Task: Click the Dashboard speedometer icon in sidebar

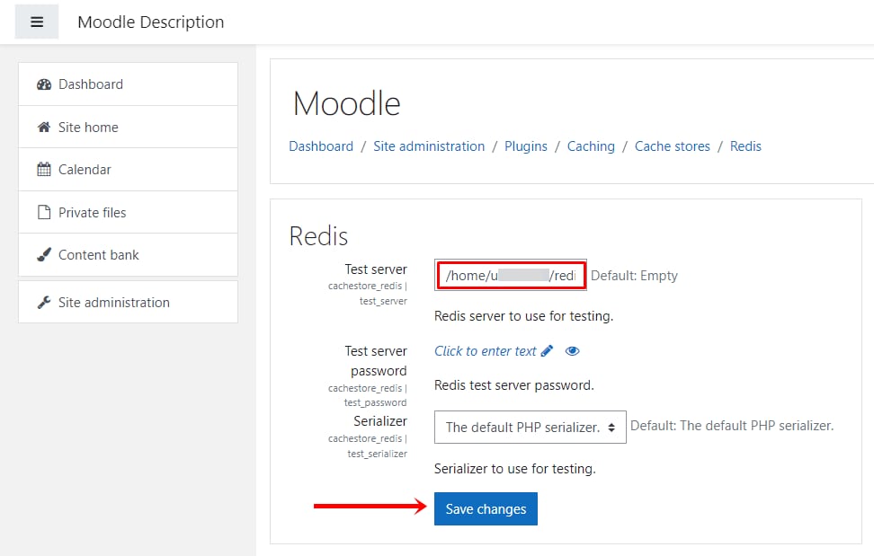Action: [44, 84]
